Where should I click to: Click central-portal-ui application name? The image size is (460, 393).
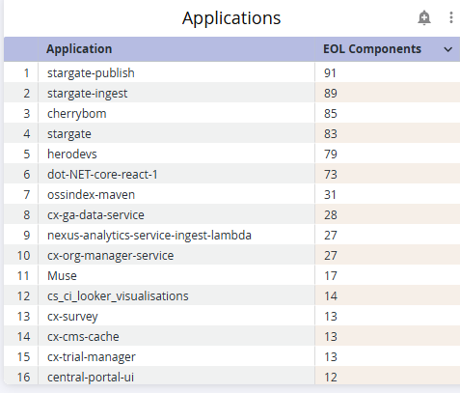(91, 378)
